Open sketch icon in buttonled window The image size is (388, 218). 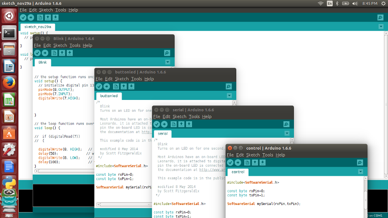click(x=124, y=86)
